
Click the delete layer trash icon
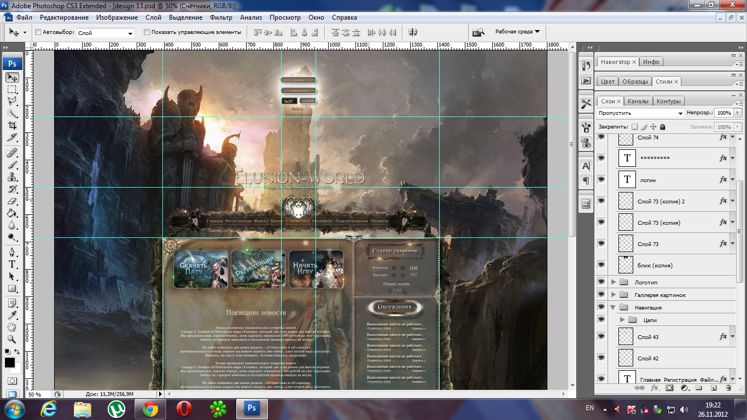coord(728,388)
